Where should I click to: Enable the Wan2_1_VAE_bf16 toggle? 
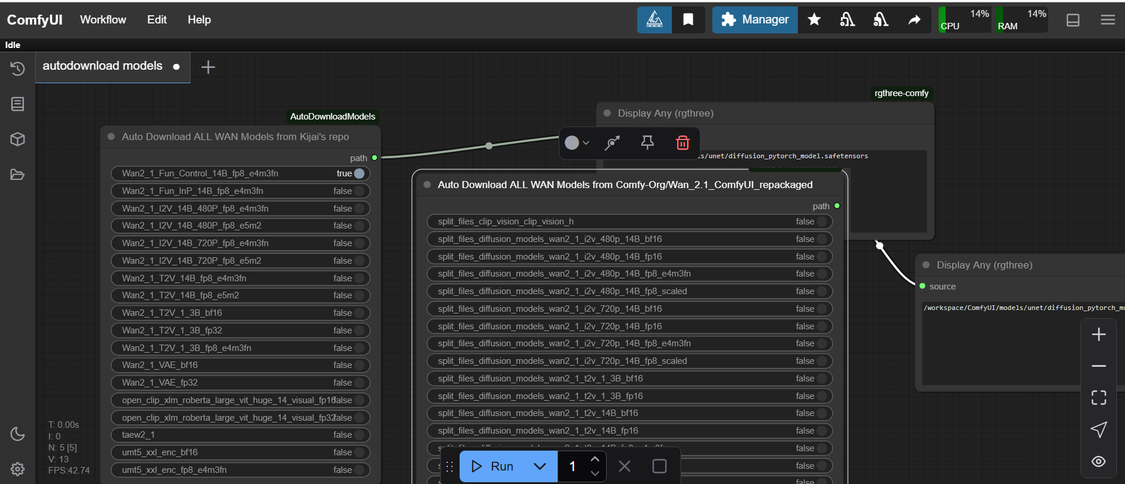[359, 365]
